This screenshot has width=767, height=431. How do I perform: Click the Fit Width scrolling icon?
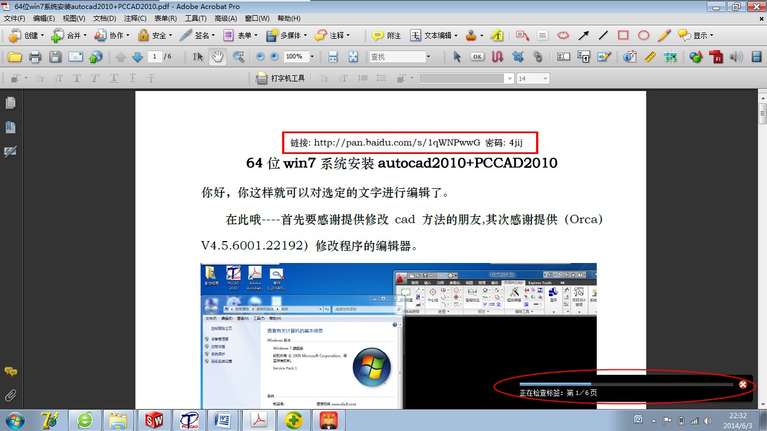pos(333,57)
